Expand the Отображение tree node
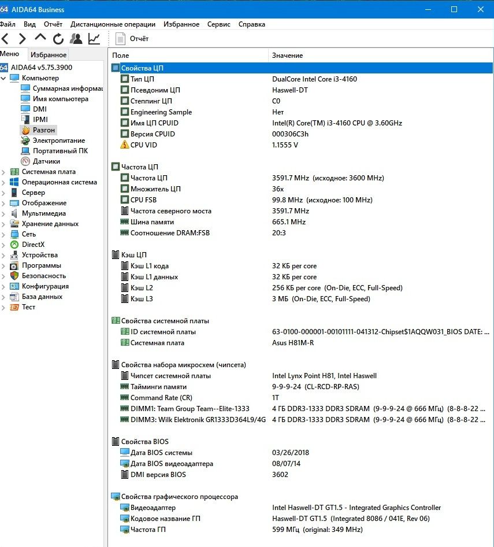The height and width of the screenshot is (547, 494). (3, 203)
